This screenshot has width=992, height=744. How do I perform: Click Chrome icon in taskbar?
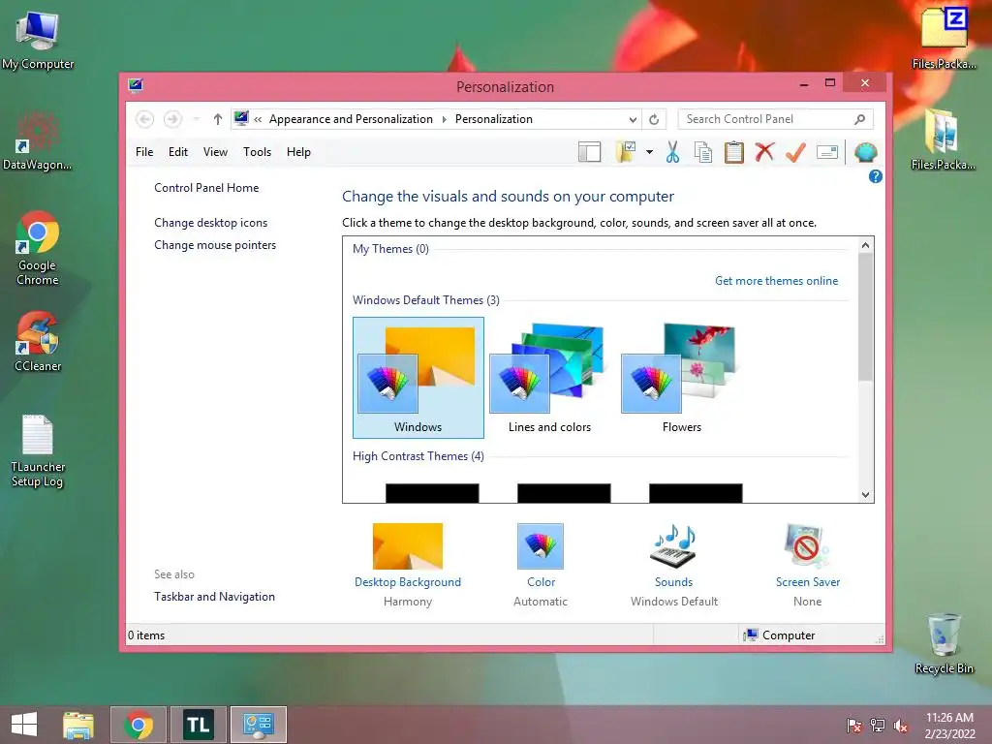tap(139, 725)
